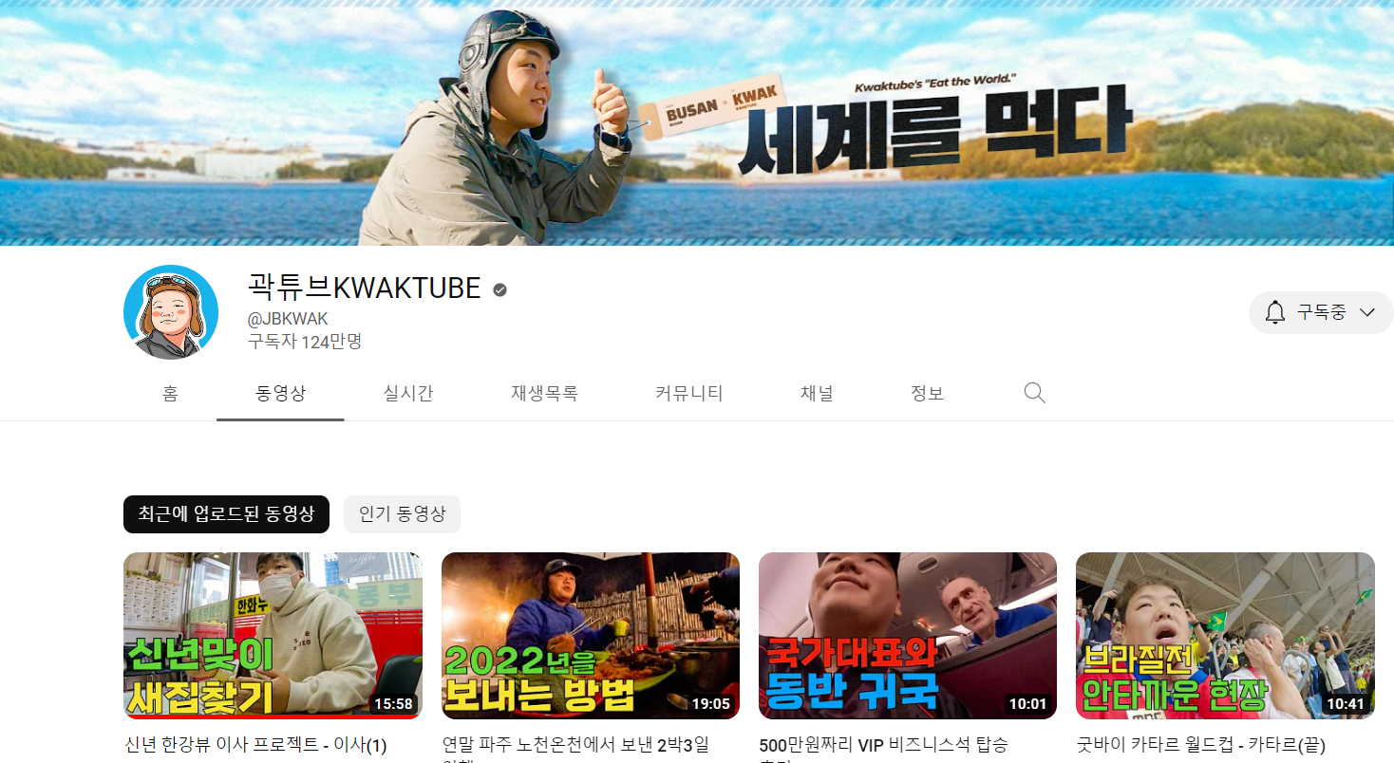Click the handle @JBKWAK

tap(288, 319)
